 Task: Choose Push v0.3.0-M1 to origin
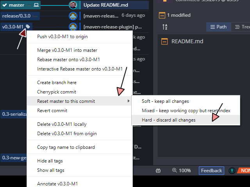(x=80, y=37)
